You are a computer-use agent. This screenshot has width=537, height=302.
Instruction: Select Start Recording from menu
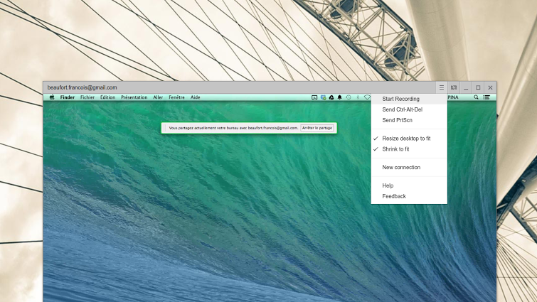click(400, 99)
